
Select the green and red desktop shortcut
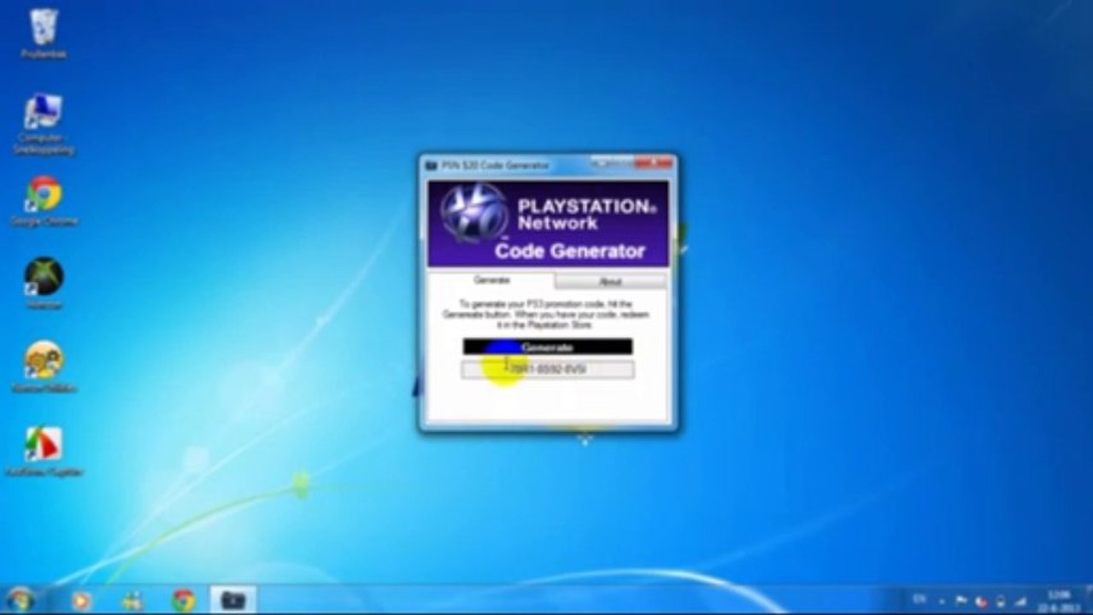[43, 450]
